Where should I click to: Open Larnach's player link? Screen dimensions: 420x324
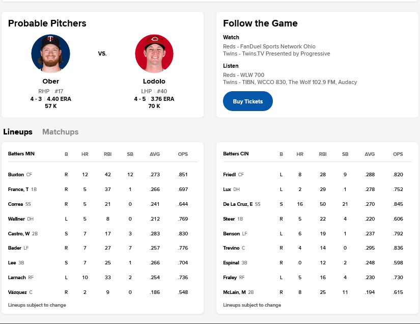click(x=17, y=278)
